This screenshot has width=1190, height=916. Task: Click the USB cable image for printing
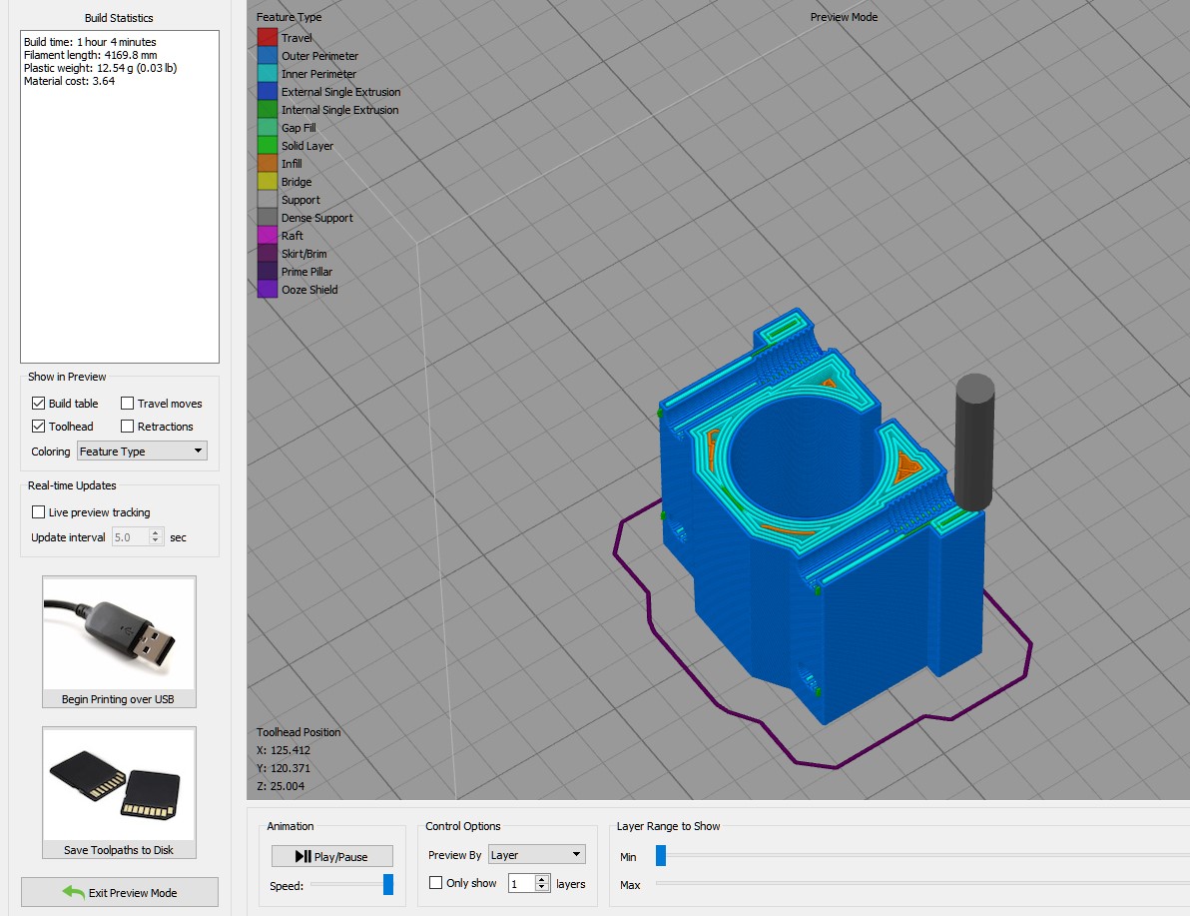[x=119, y=631]
